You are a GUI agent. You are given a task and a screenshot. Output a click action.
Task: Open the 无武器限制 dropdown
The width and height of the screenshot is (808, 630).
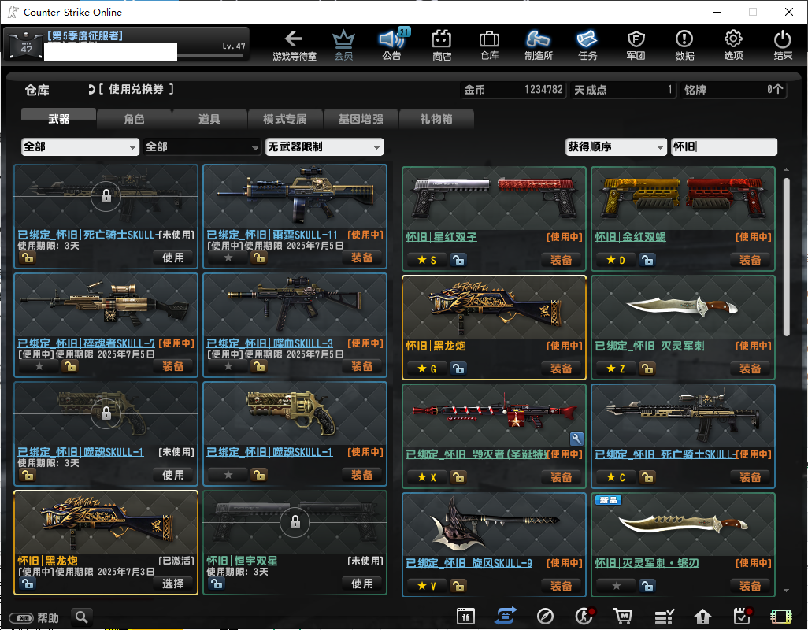(x=324, y=146)
